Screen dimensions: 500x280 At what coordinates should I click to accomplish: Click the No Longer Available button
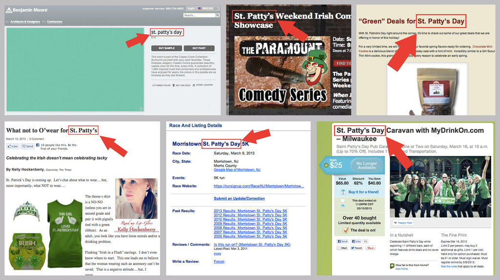coord(366,165)
